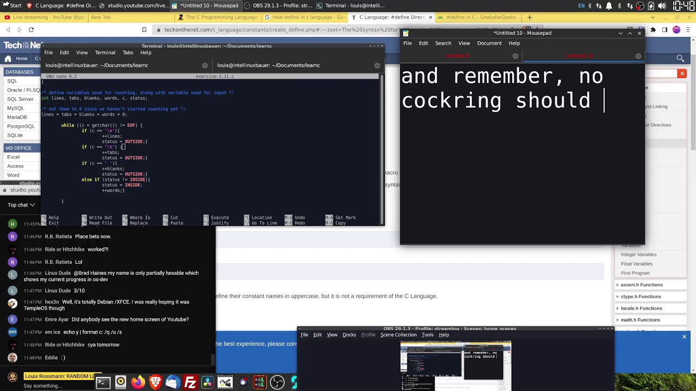
Task: Open the Float Variables link
Action: [x=637, y=264]
